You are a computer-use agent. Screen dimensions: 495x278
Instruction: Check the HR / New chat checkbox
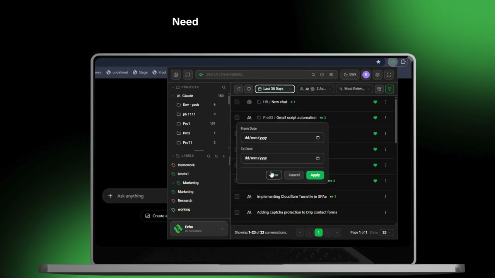(237, 102)
